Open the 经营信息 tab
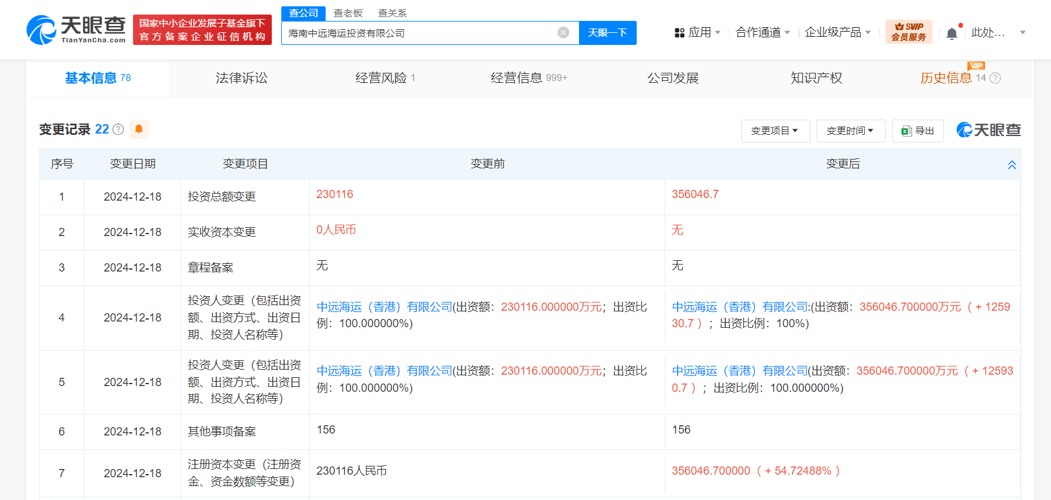 529,78
